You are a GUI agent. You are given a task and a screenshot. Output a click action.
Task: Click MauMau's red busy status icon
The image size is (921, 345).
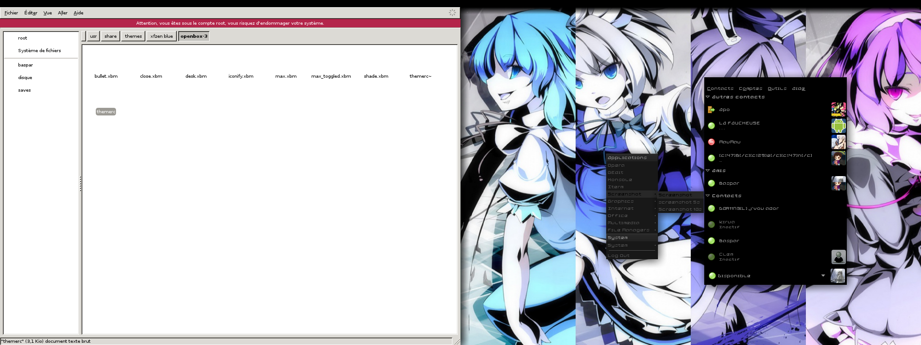pyautogui.click(x=711, y=142)
